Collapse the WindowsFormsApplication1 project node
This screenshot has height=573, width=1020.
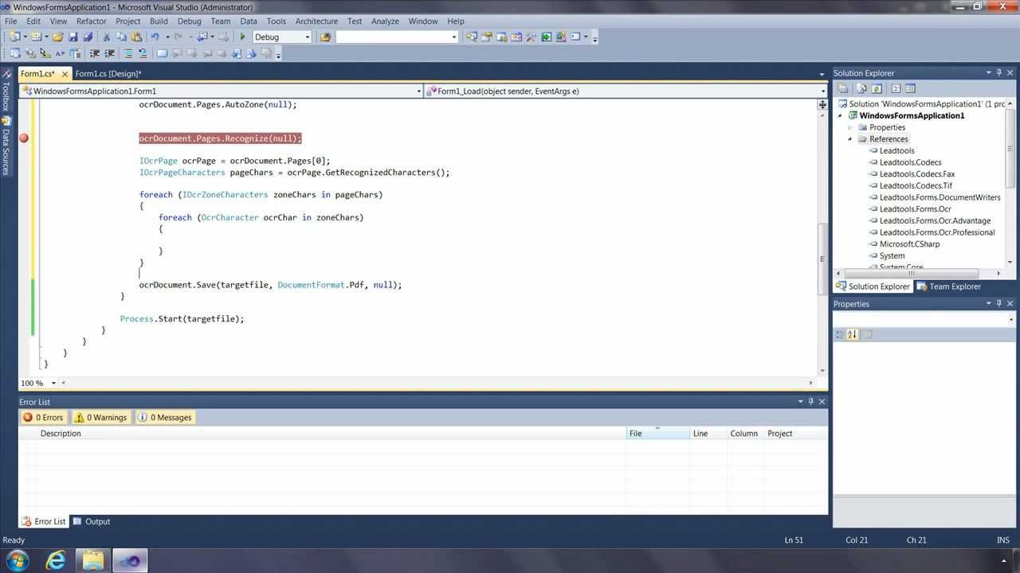(x=841, y=116)
